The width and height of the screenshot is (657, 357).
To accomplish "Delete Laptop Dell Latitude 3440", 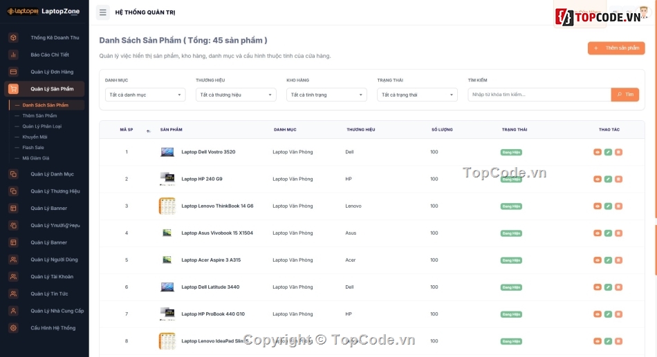I will click(618, 287).
